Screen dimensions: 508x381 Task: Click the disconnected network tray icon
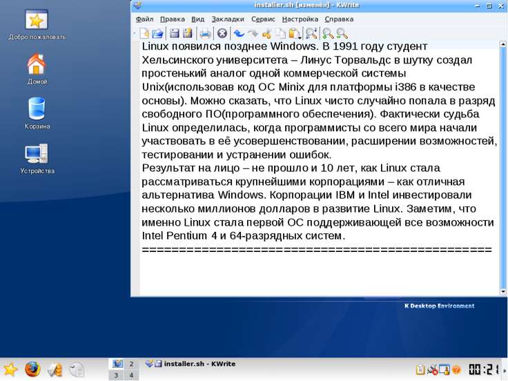point(433,370)
